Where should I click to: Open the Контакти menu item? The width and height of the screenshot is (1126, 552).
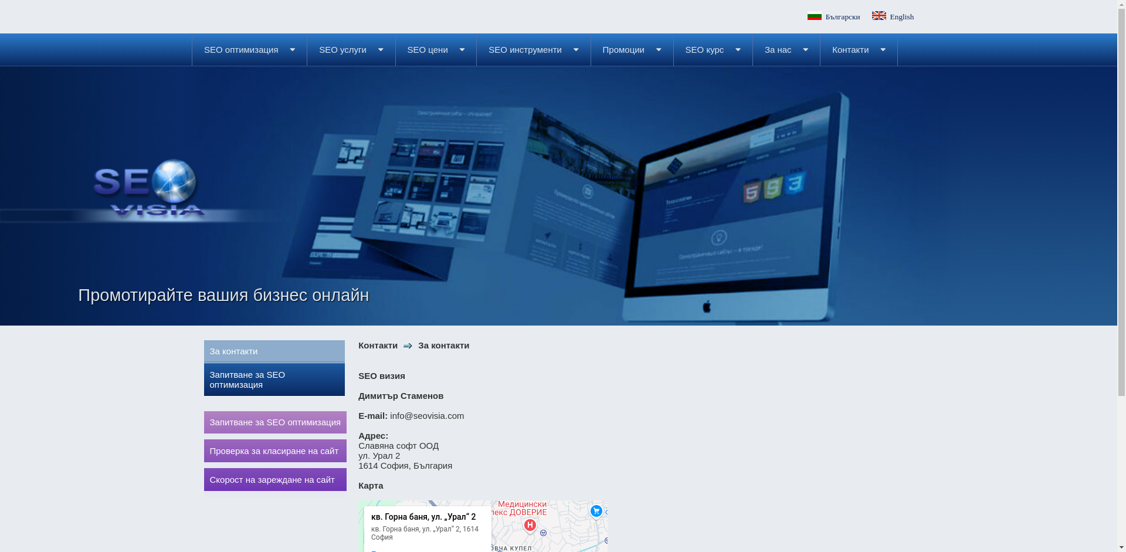point(850,50)
